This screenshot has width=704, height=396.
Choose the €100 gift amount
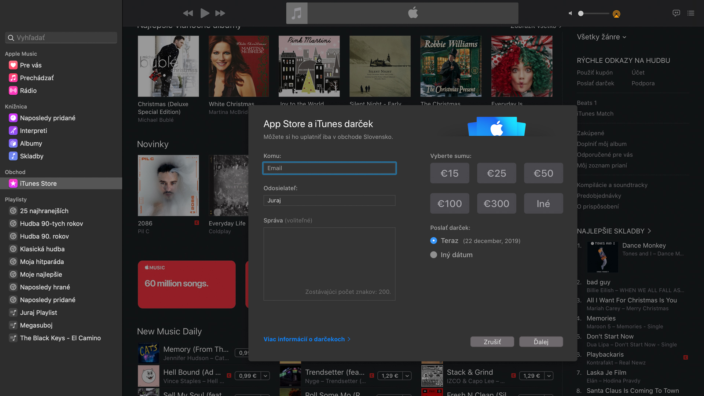(x=450, y=203)
